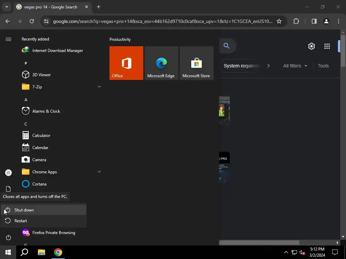The image size is (346, 259).
Task: Open Cortana from app list
Action: [x=34, y=184]
